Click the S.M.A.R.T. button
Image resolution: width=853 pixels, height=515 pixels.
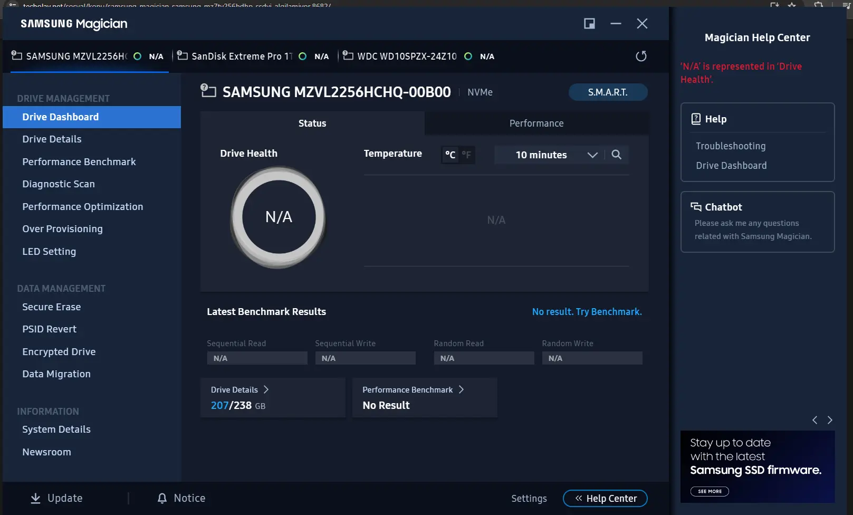608,92
